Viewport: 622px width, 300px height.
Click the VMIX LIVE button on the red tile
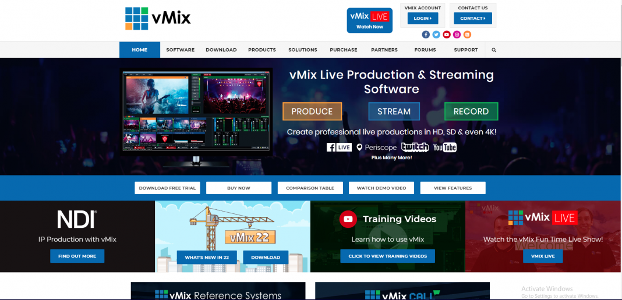(543, 256)
